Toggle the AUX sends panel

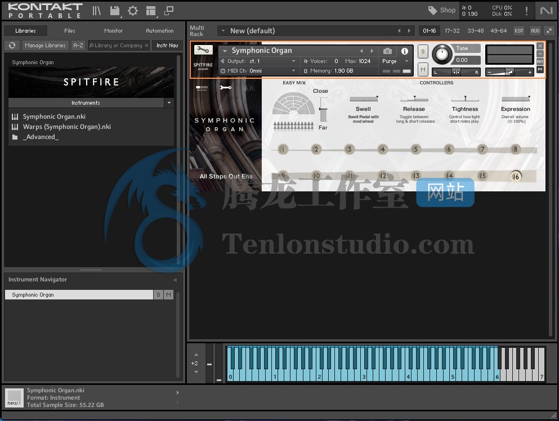click(535, 30)
